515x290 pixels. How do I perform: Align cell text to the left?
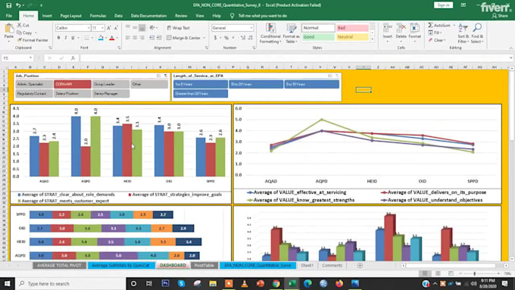click(x=128, y=38)
